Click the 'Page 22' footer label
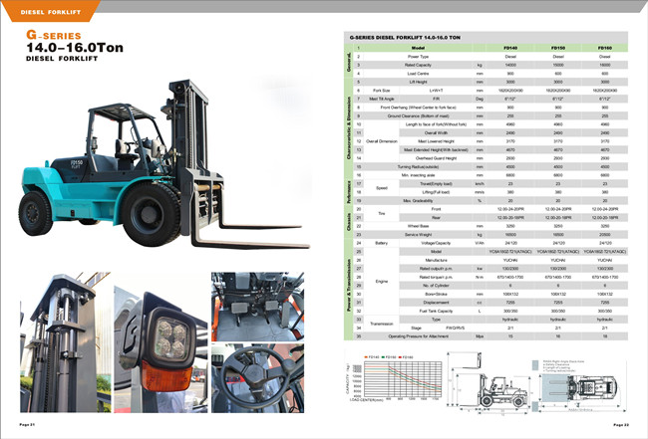 (621, 424)
